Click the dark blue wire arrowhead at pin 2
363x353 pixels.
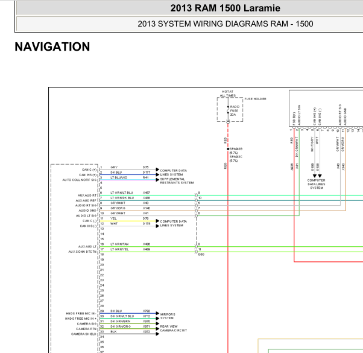157,174
